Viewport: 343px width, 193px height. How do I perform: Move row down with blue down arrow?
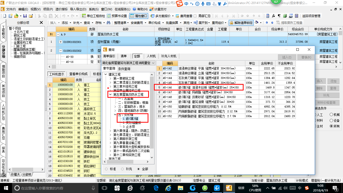272,23
